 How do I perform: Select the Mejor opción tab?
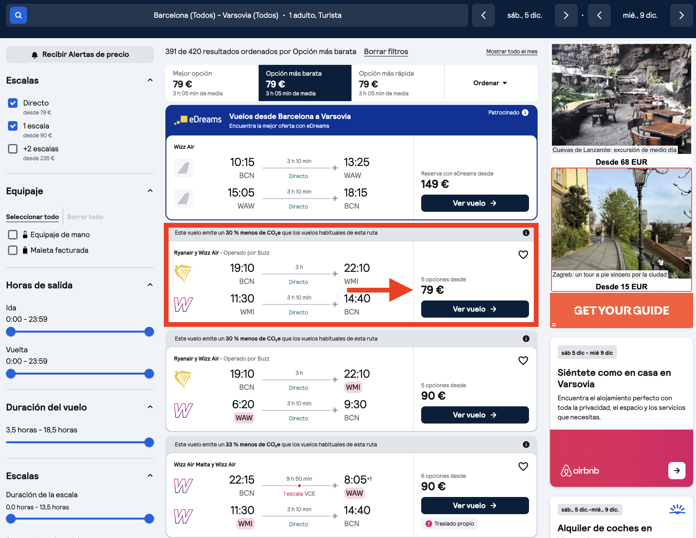pos(212,83)
